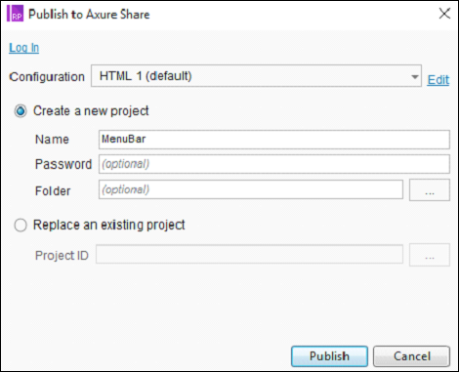Select the Replace an existing project option
The height and width of the screenshot is (372, 459).
pos(21,225)
